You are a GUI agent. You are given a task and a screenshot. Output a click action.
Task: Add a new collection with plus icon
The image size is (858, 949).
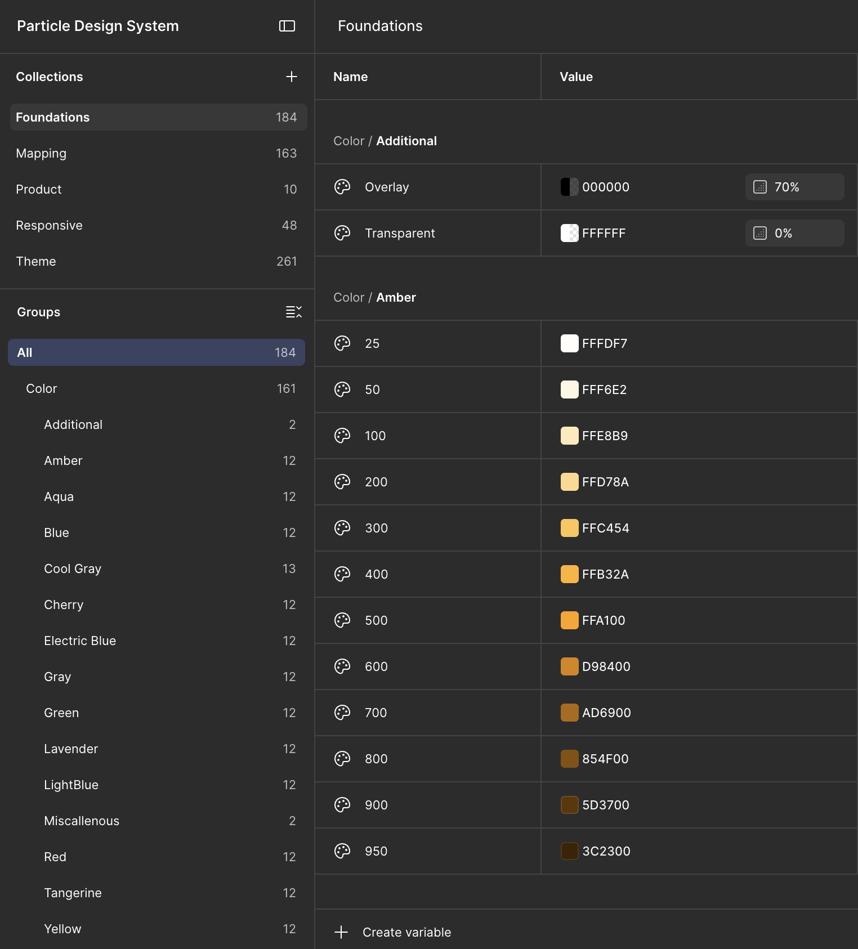(x=292, y=77)
